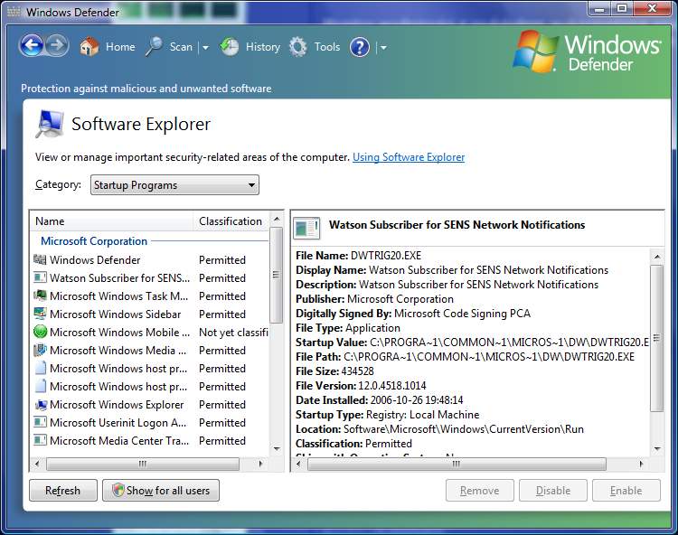Start a Scan from the toolbar
678x535 pixels.
tap(181, 47)
